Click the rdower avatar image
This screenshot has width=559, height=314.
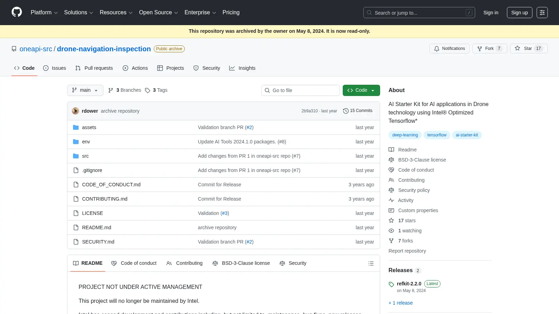coord(75,111)
